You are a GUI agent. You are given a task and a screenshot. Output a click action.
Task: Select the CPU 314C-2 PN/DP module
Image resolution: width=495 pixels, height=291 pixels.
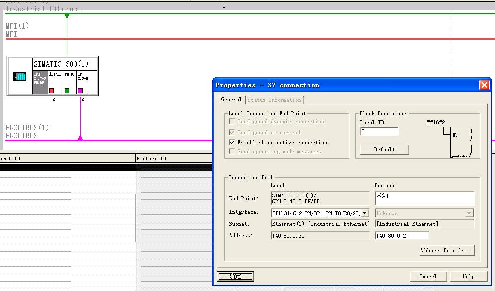pos(40,83)
